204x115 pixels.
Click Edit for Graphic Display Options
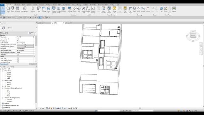(x=25, y=47)
